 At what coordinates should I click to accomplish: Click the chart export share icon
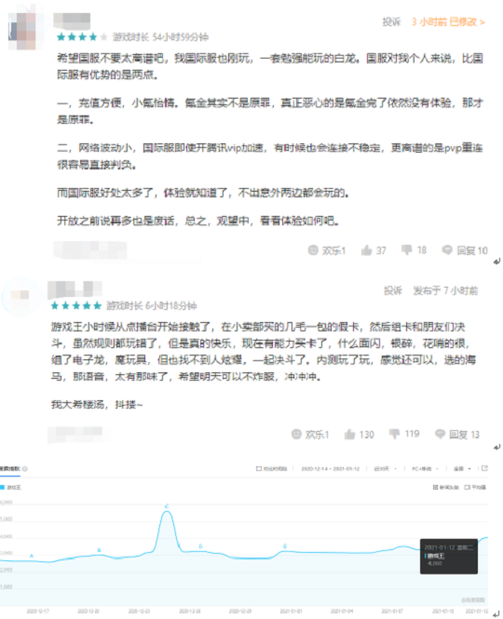484,468
